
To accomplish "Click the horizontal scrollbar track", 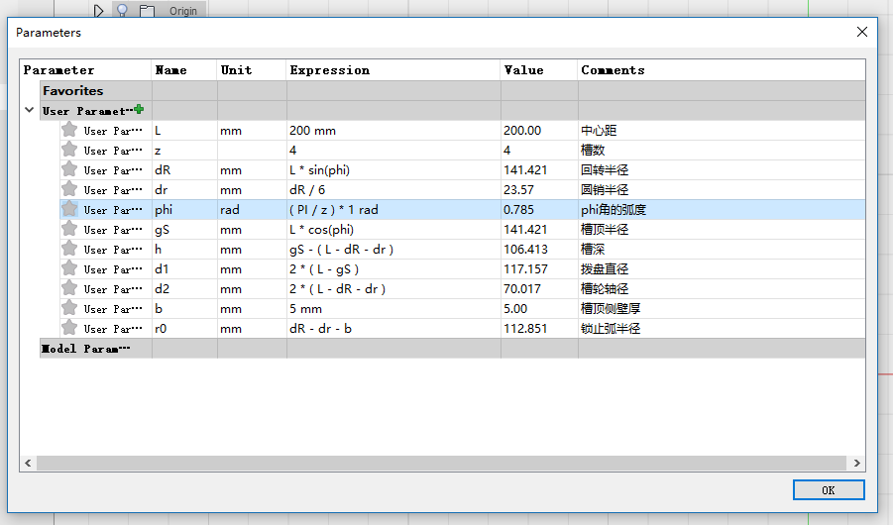I will click(x=441, y=463).
